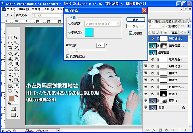Select the Zoom tool
The image size is (193, 133).
[x=16, y=91]
